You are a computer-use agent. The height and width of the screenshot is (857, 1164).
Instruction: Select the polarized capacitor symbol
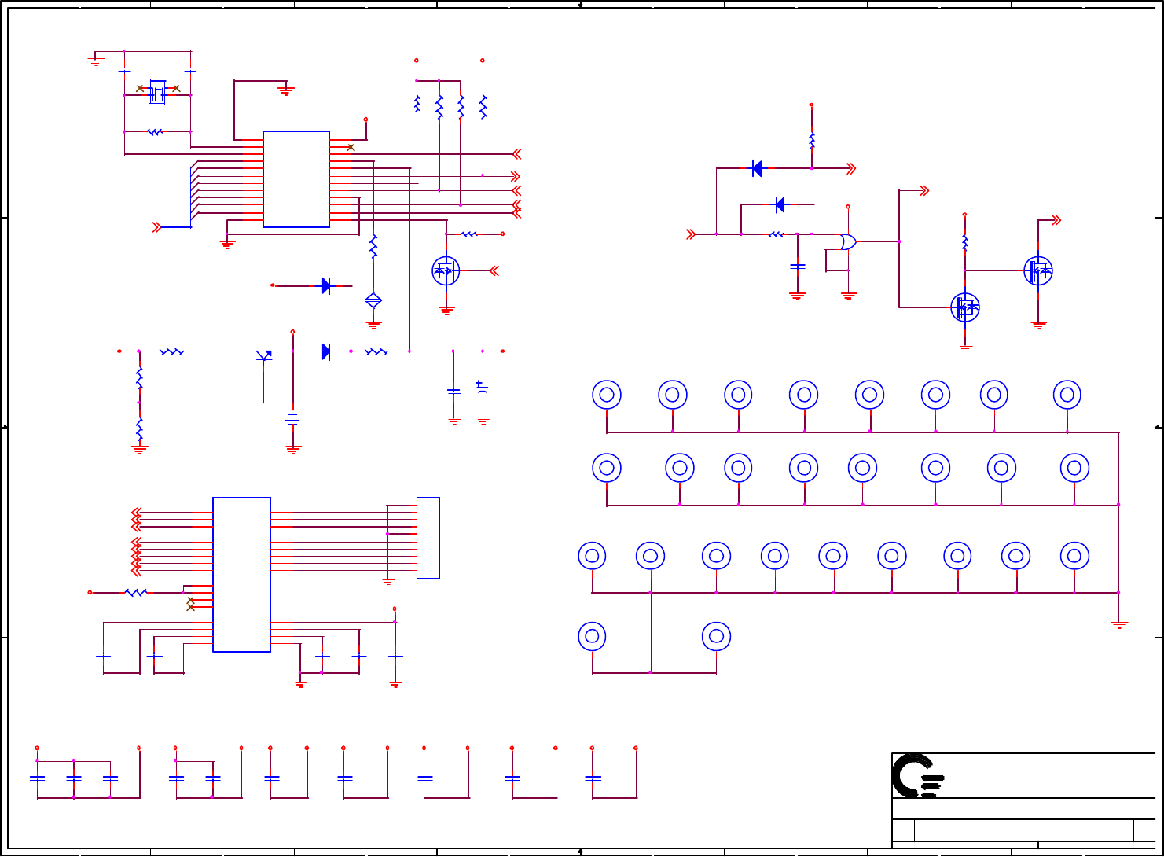click(482, 388)
